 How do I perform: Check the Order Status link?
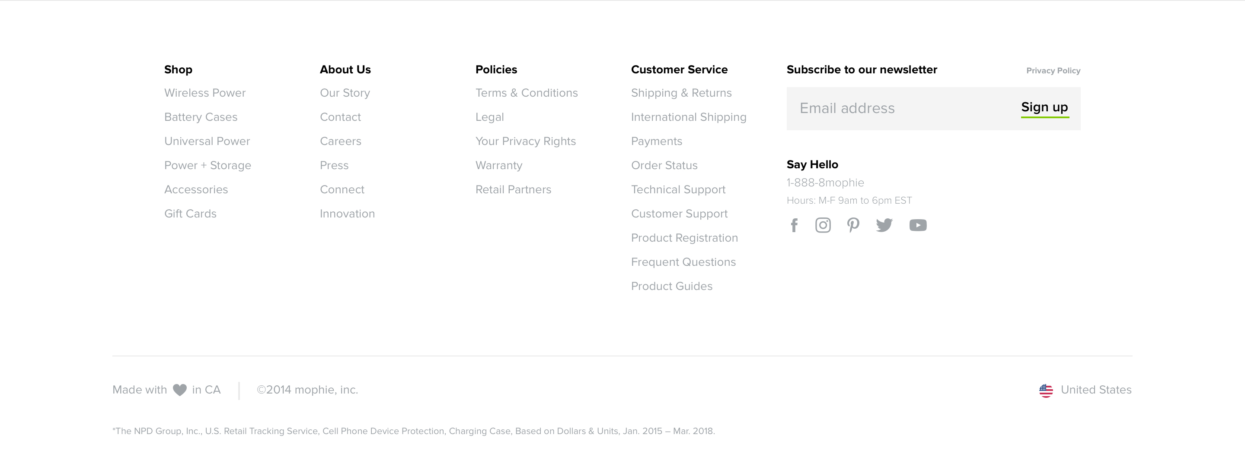(x=664, y=165)
